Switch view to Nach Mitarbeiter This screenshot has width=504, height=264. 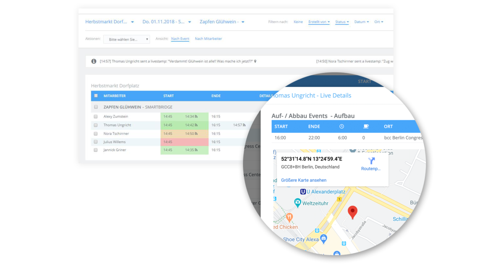pos(208,39)
